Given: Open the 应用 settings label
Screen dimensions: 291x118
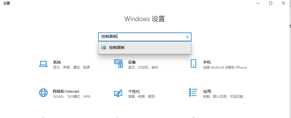Looking at the screenshot, I should [207, 91].
